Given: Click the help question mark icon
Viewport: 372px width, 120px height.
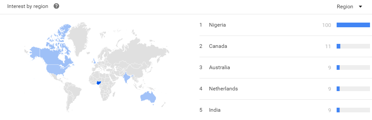Looking at the screenshot, I should [x=56, y=6].
